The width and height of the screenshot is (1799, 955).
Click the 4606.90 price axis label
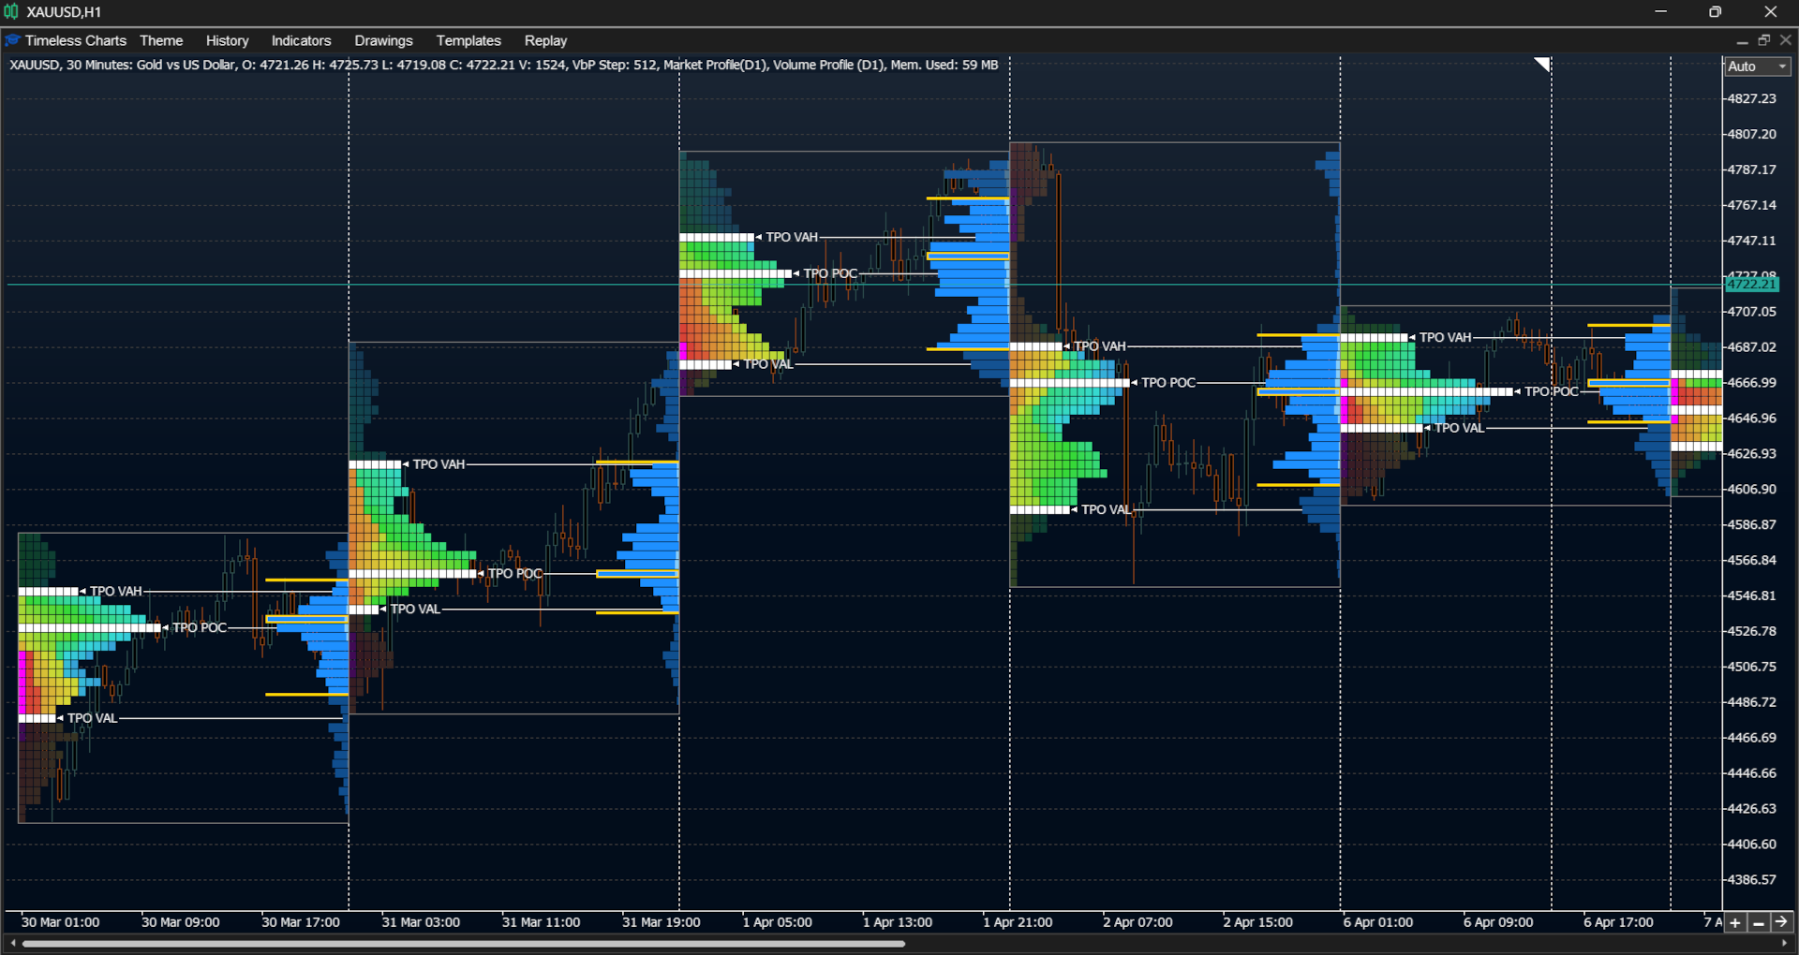click(1752, 490)
